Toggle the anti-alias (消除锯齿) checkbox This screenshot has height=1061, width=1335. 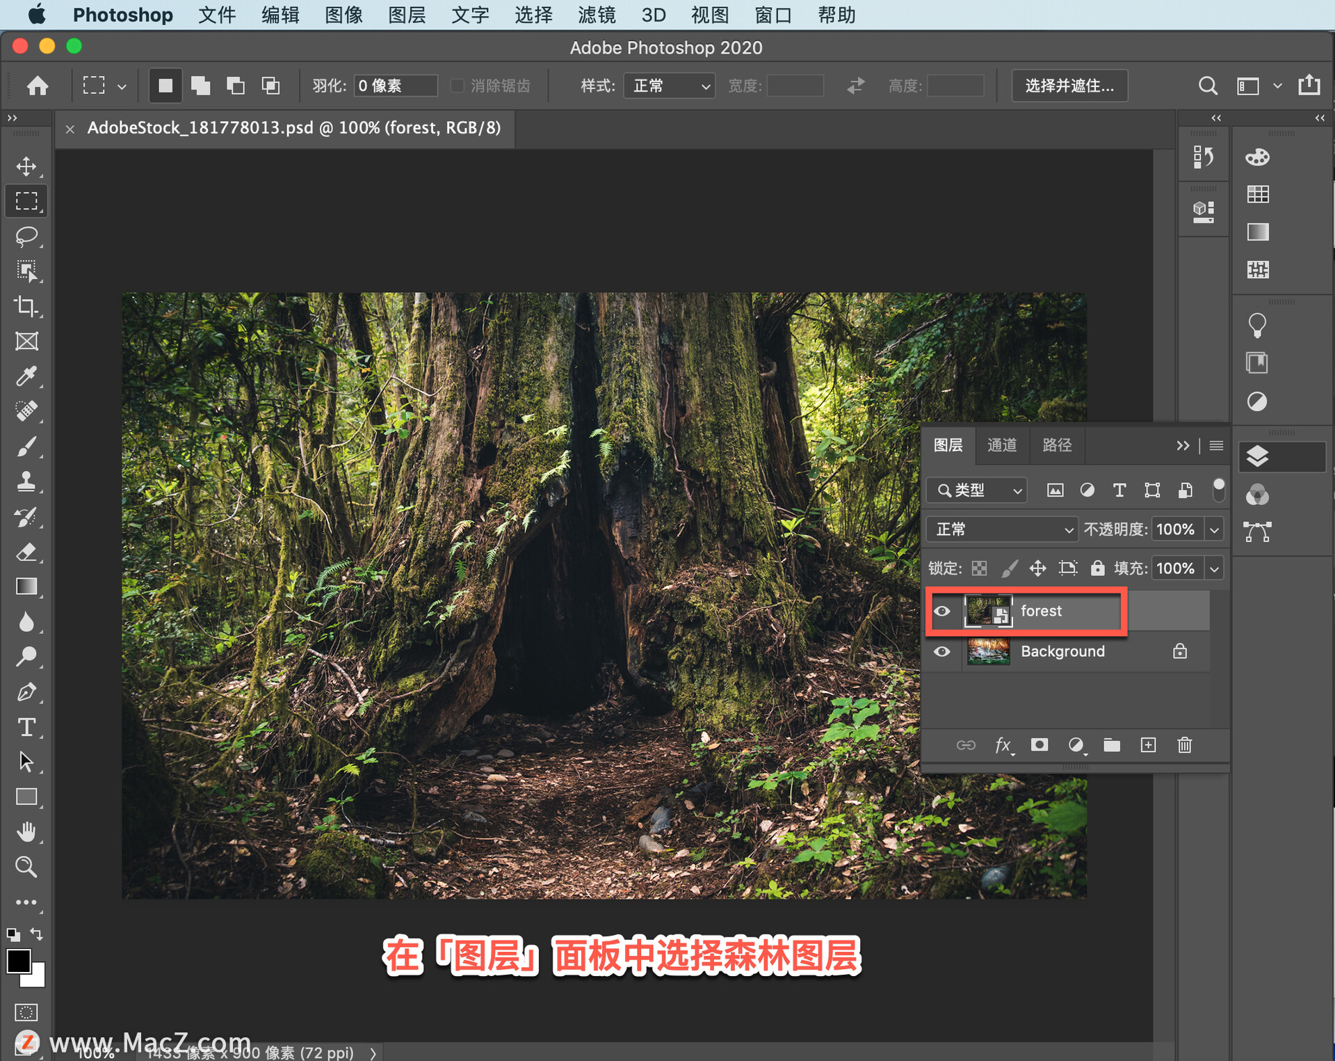[458, 86]
